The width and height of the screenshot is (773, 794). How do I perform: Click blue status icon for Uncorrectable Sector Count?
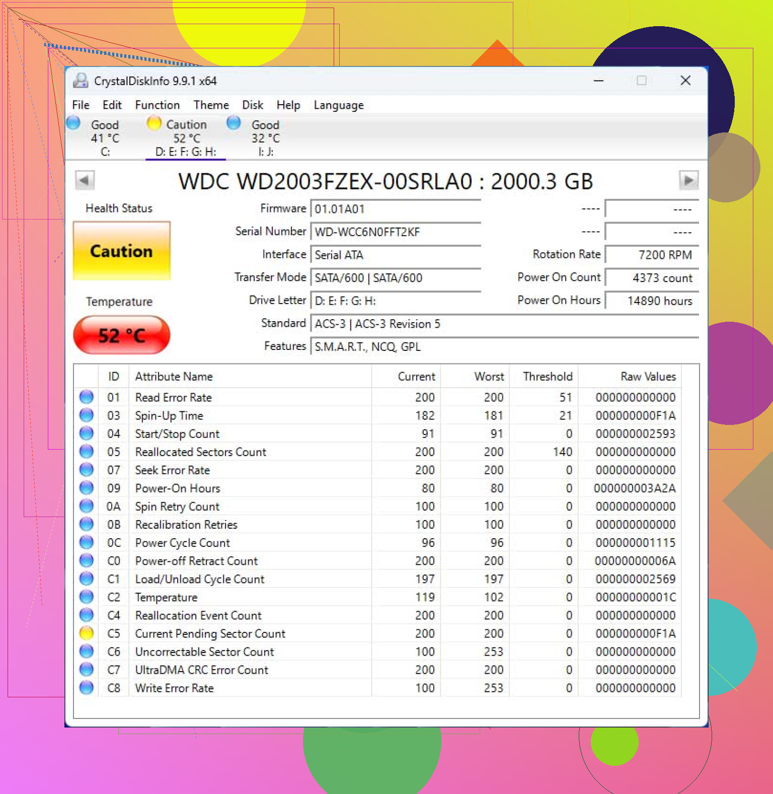pos(87,651)
